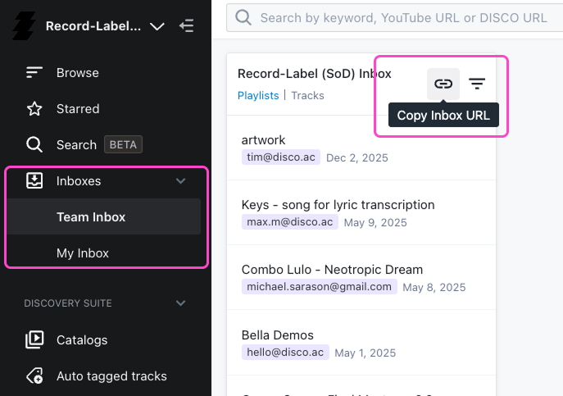Open the Bella Demos playlist
Image resolution: width=563 pixels, height=396 pixels.
coord(278,335)
